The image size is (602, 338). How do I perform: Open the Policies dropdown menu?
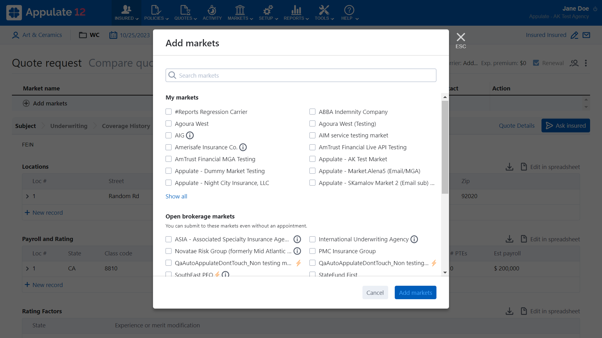click(156, 13)
